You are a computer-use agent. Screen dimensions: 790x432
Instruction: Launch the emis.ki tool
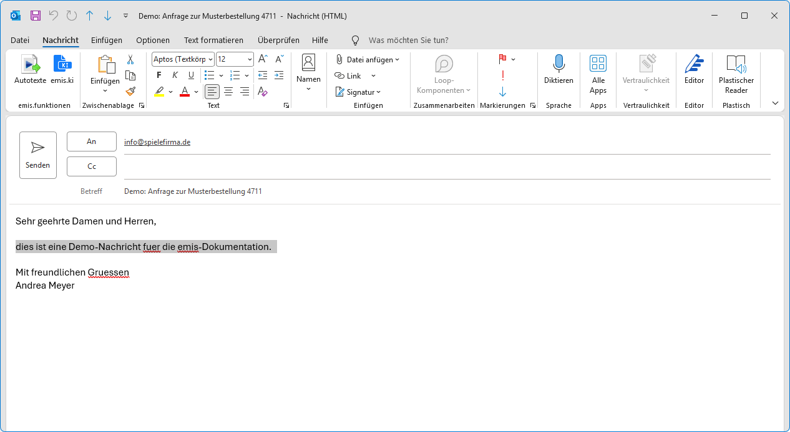point(62,69)
